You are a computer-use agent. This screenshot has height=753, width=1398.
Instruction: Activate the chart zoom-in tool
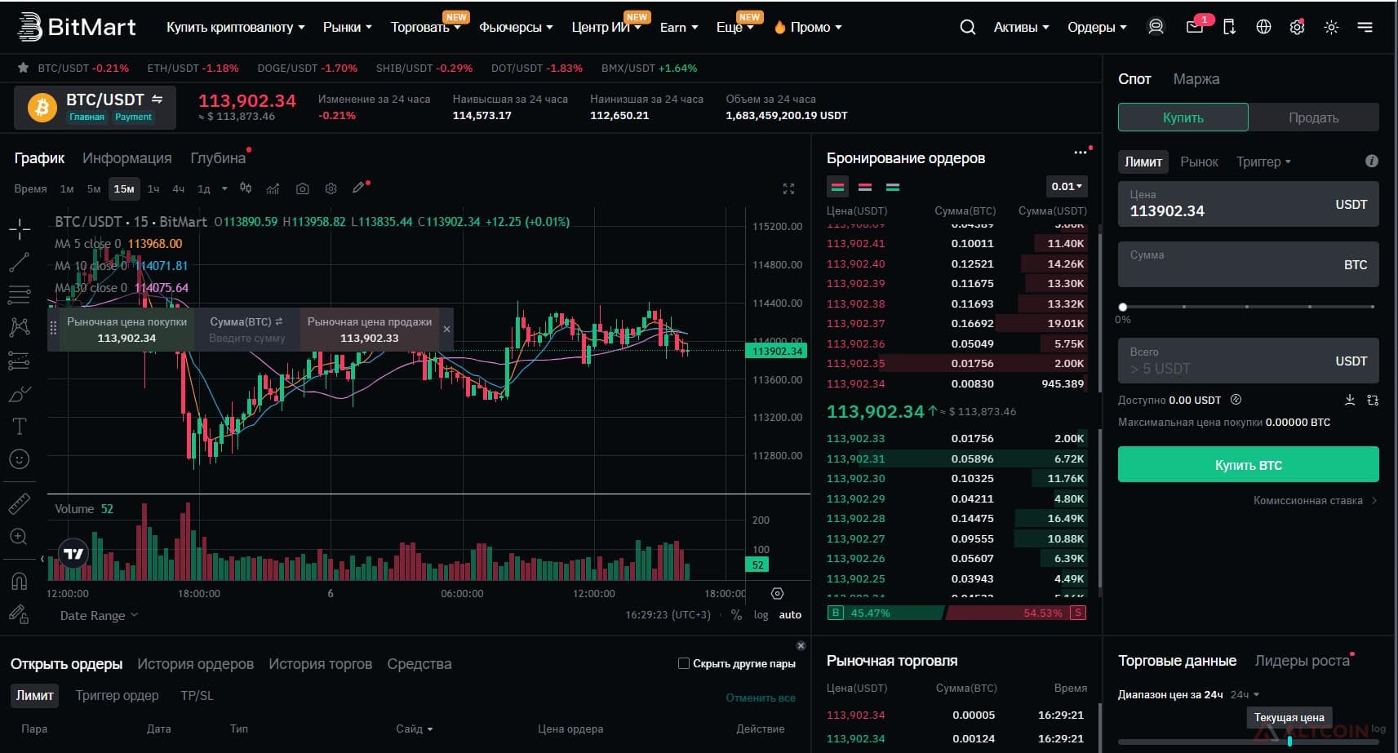(20, 537)
